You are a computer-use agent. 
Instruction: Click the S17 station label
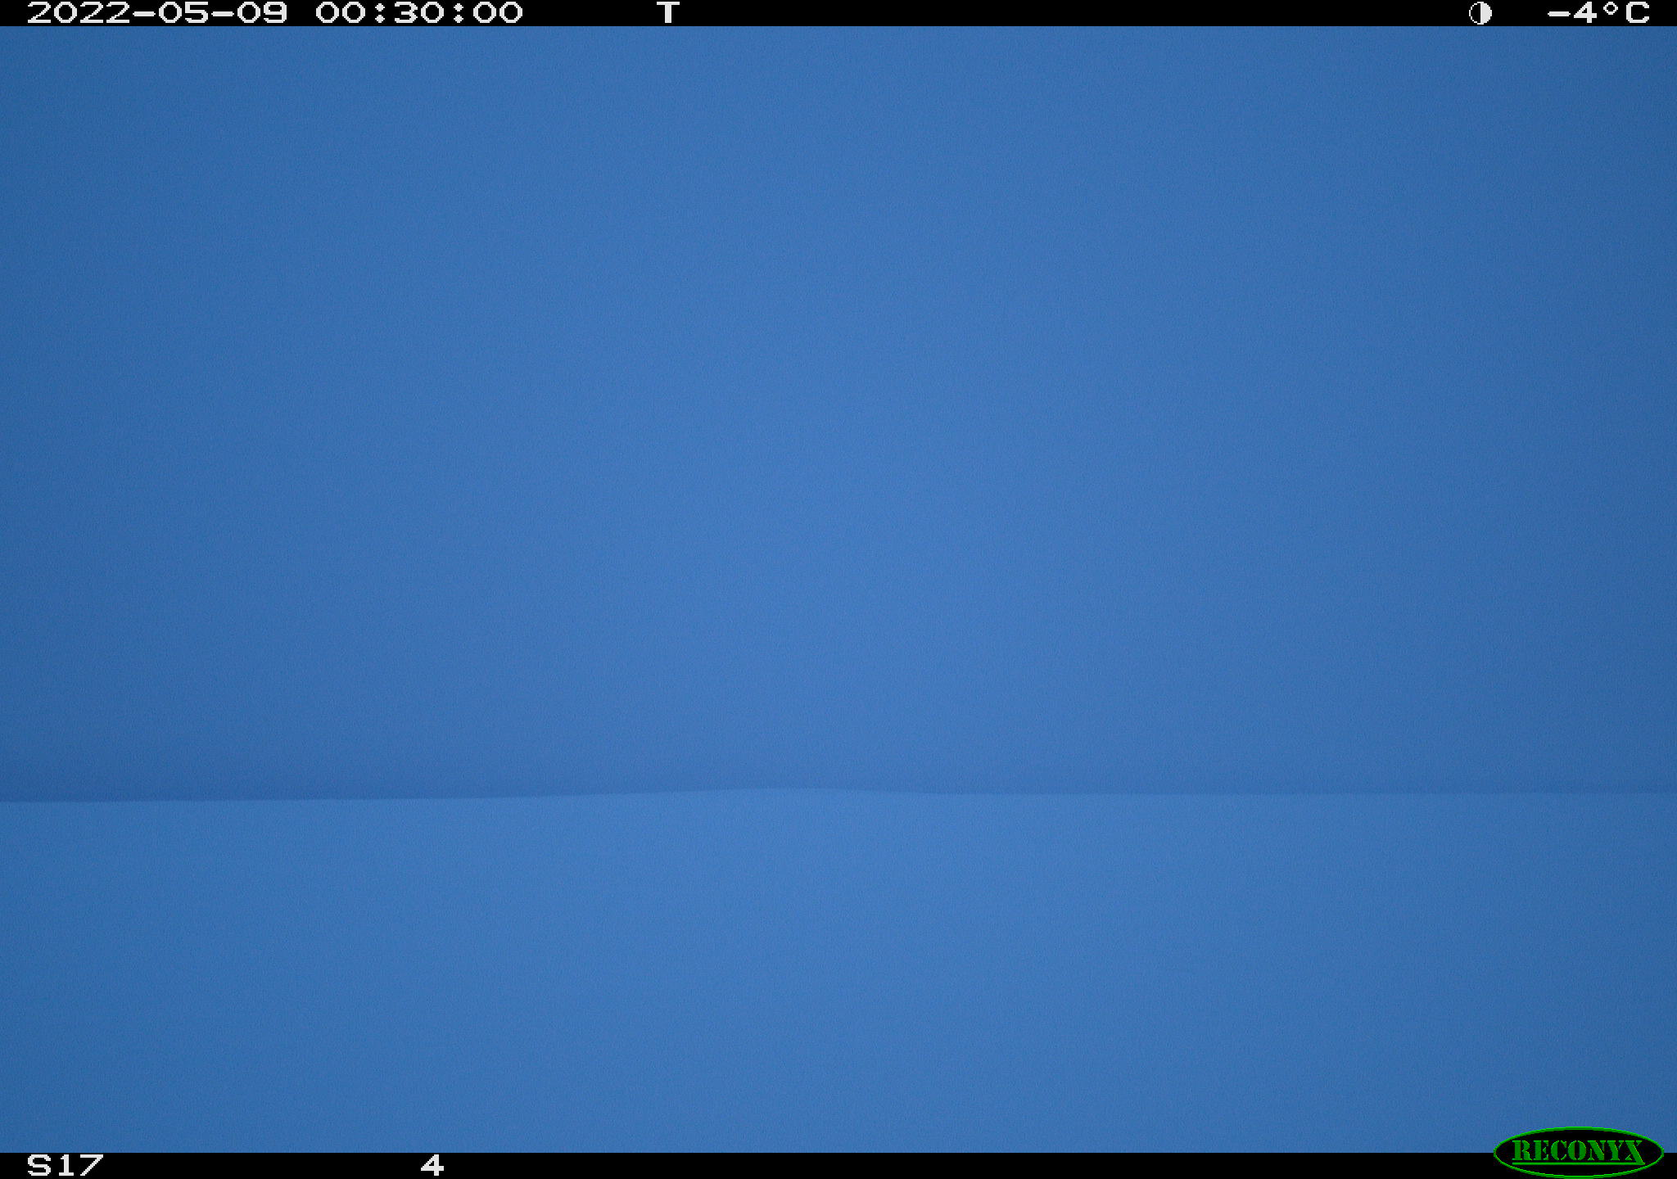pos(66,1165)
